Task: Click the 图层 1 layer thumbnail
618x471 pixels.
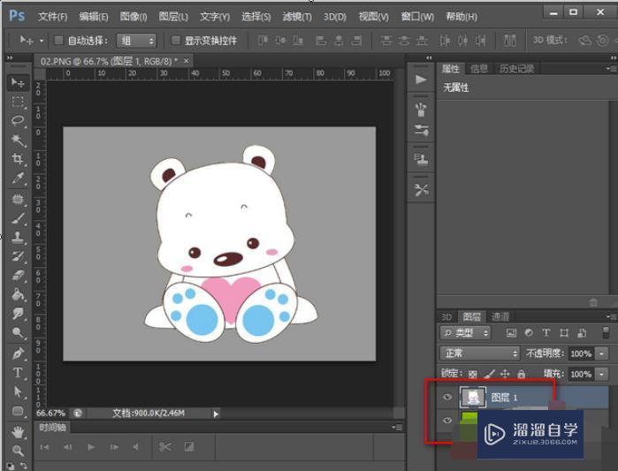Action: point(472,398)
